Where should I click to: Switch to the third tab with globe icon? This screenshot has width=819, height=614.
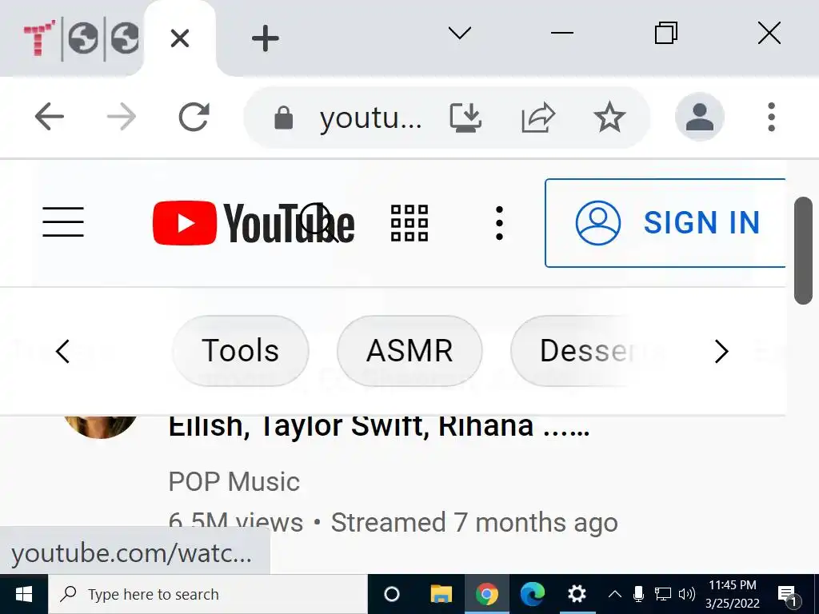coord(125,38)
